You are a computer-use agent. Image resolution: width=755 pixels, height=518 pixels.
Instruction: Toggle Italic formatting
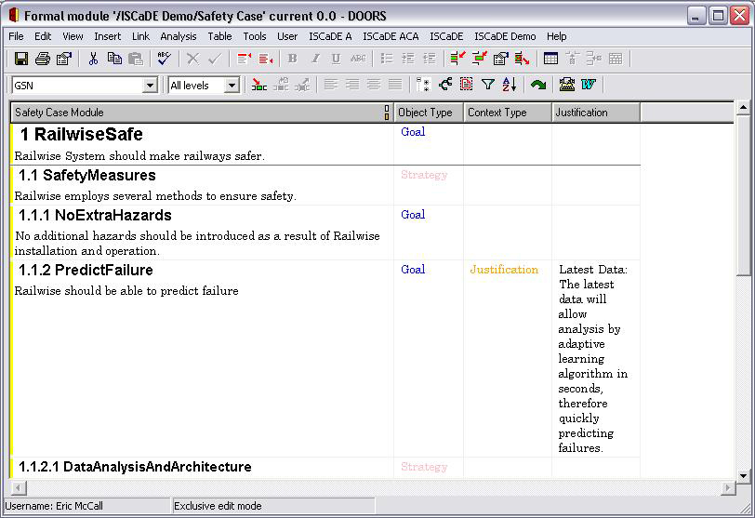(315, 59)
